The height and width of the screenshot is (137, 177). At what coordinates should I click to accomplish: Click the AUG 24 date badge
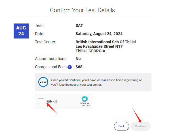click(x=21, y=31)
